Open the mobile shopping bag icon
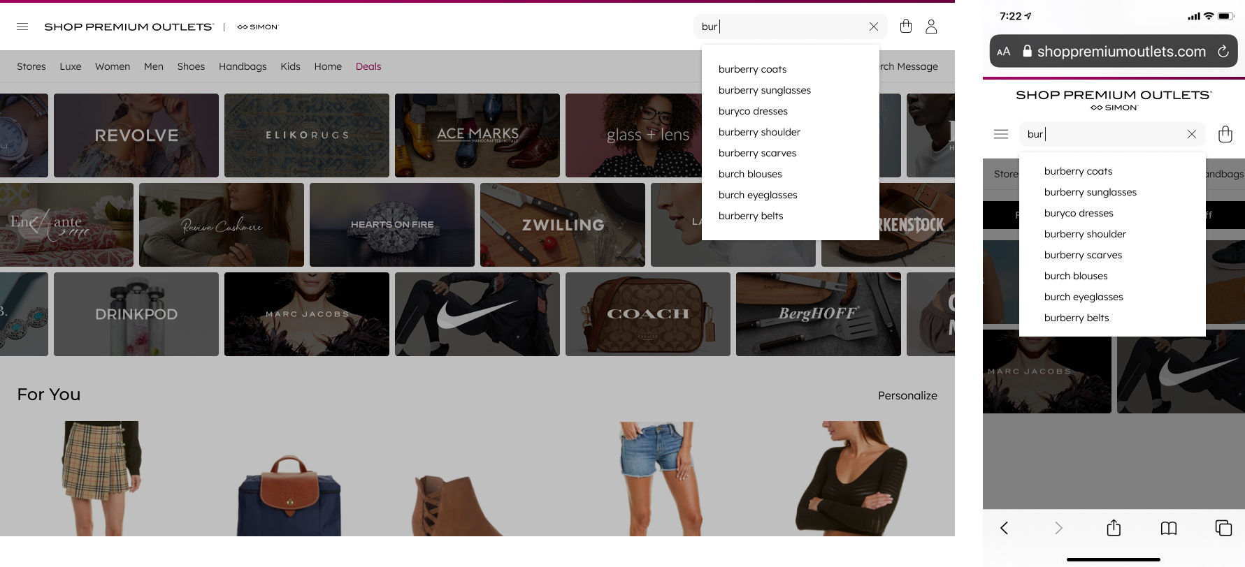 (x=1225, y=134)
